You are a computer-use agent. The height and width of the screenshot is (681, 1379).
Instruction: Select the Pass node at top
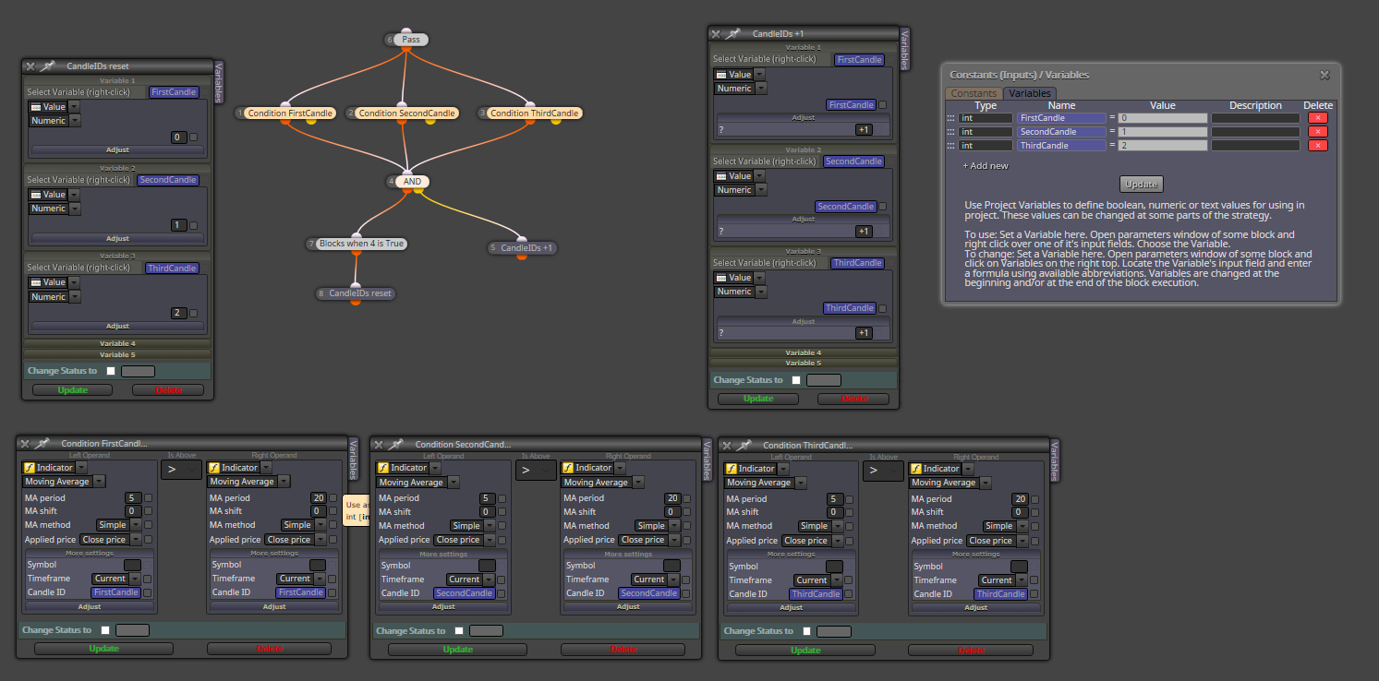[411, 40]
